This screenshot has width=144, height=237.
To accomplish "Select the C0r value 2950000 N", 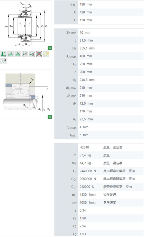I will tap(88, 179).
